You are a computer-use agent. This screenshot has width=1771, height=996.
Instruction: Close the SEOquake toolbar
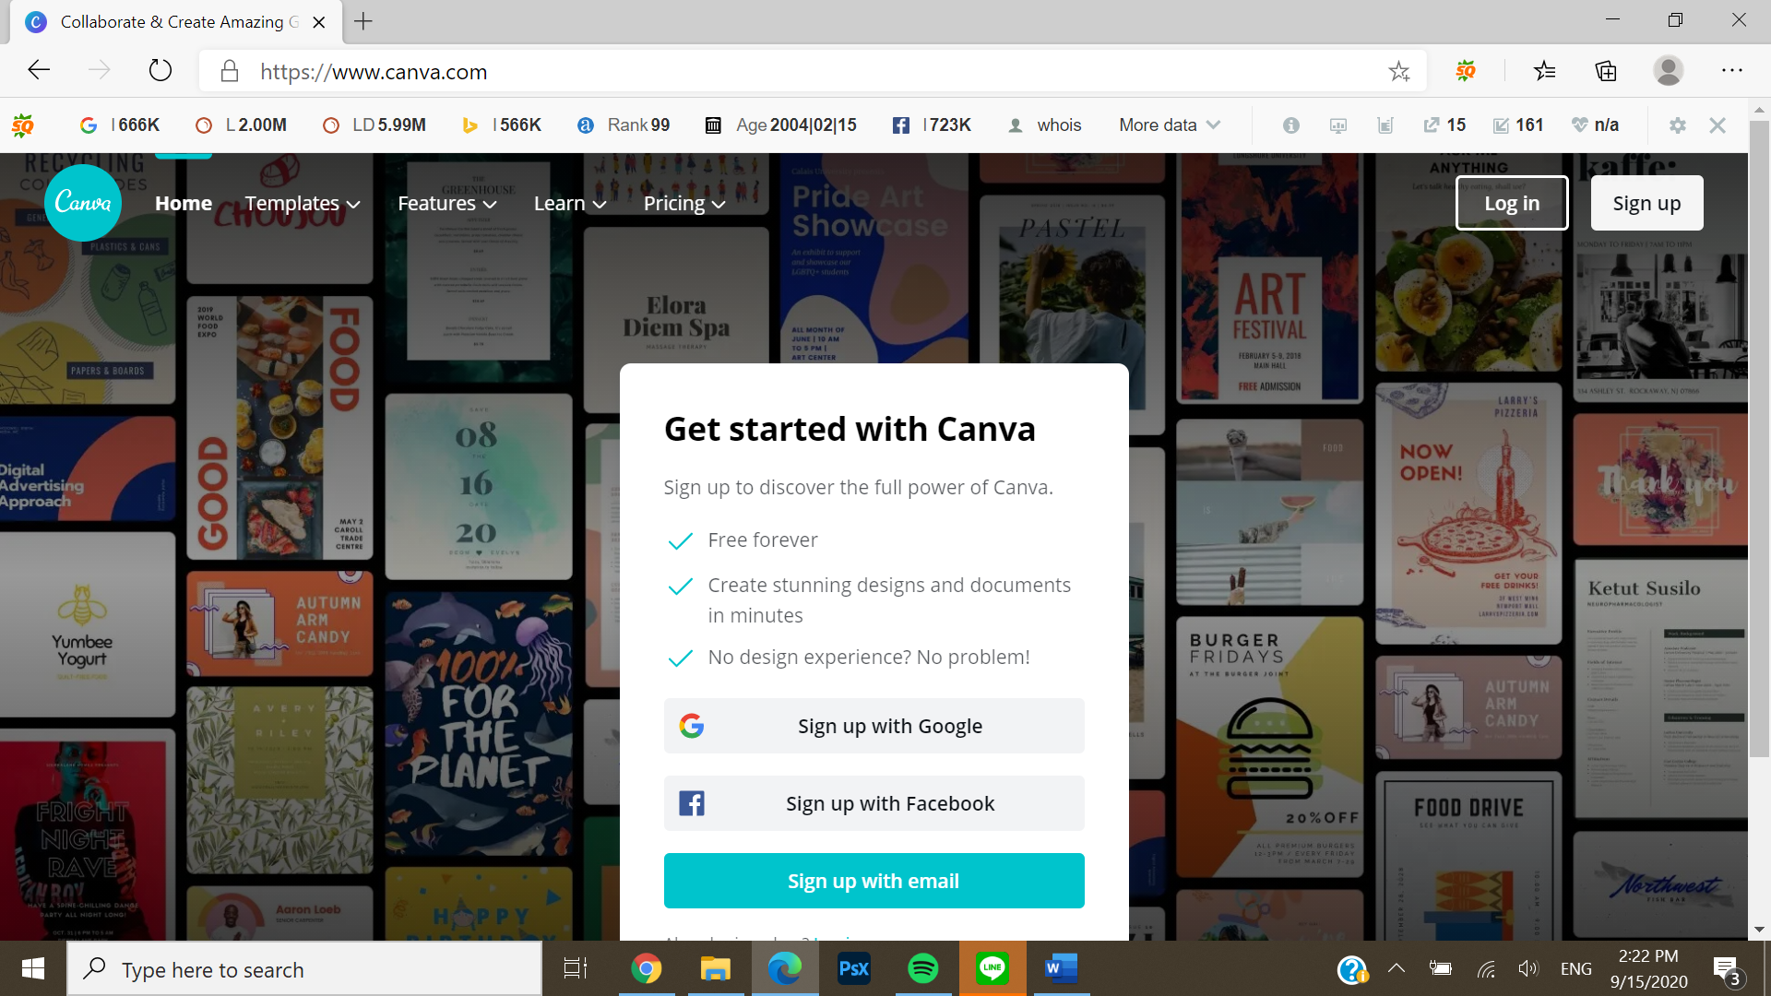pos(1717,125)
